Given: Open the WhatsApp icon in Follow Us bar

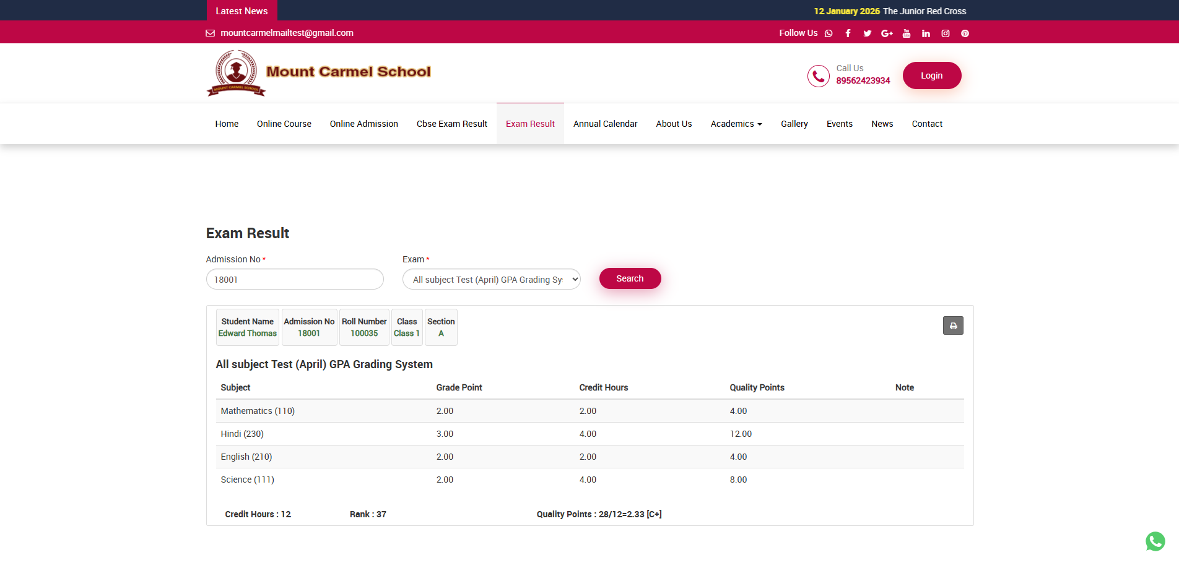Looking at the screenshot, I should 829,33.
